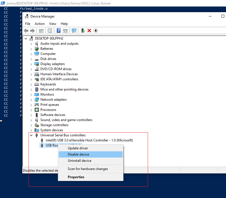Image resolution: width=226 pixels, height=198 pixels.
Task: Click the mouse icon beside pointing devices
Action: click(x=37, y=89)
